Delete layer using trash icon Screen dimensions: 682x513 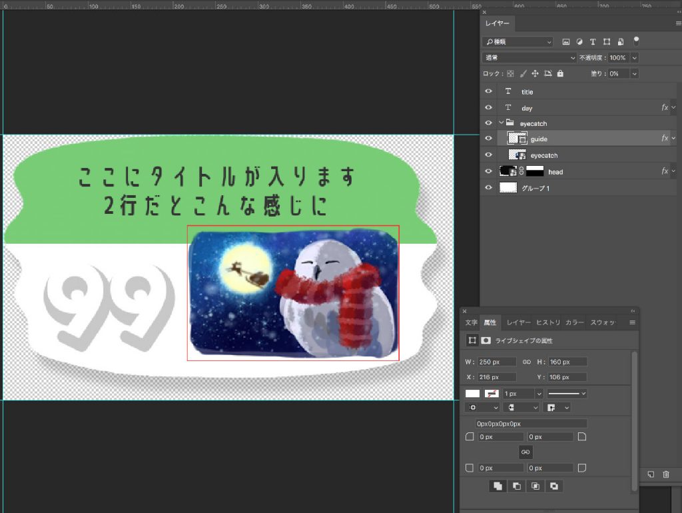[x=665, y=474]
